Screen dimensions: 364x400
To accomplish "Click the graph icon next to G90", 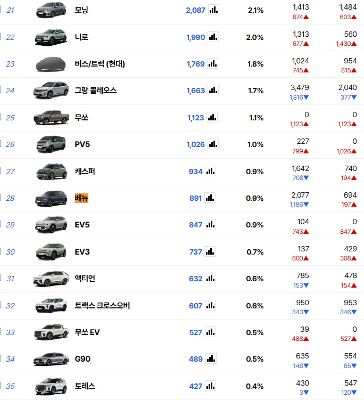I will [x=211, y=358].
